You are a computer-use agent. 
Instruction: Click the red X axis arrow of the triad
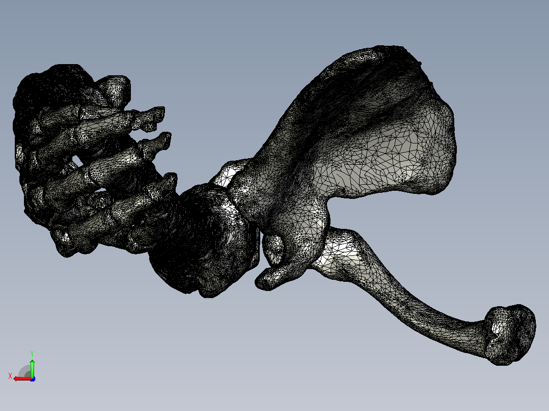pos(22,378)
